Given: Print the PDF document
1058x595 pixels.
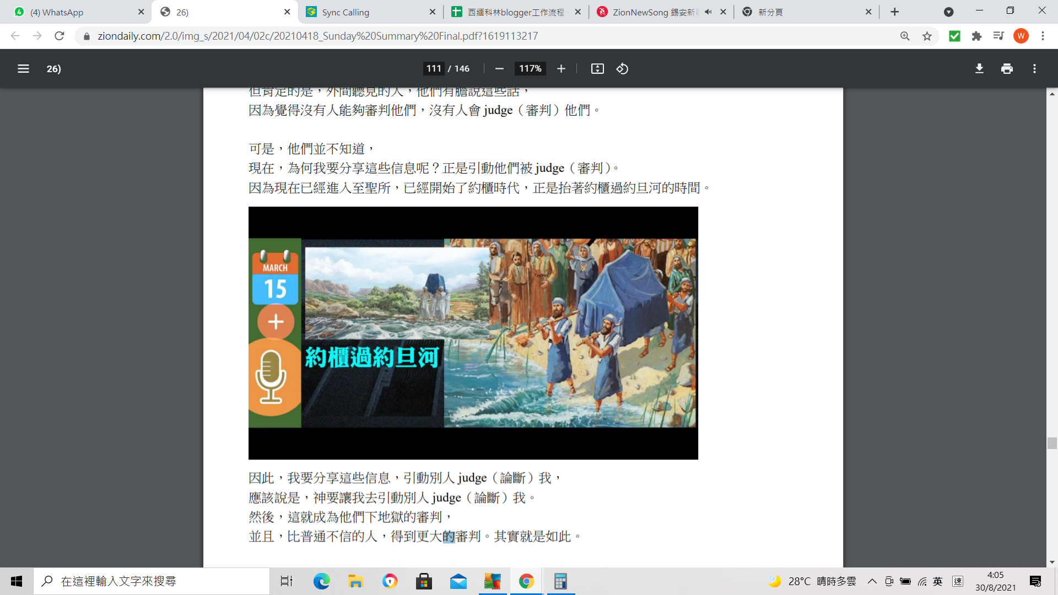Looking at the screenshot, I should (1007, 69).
